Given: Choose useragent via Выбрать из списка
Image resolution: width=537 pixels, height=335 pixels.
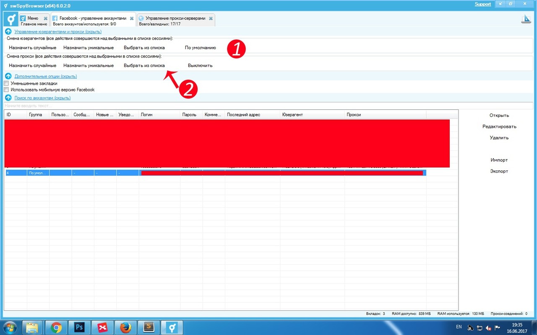Looking at the screenshot, I should pos(144,48).
